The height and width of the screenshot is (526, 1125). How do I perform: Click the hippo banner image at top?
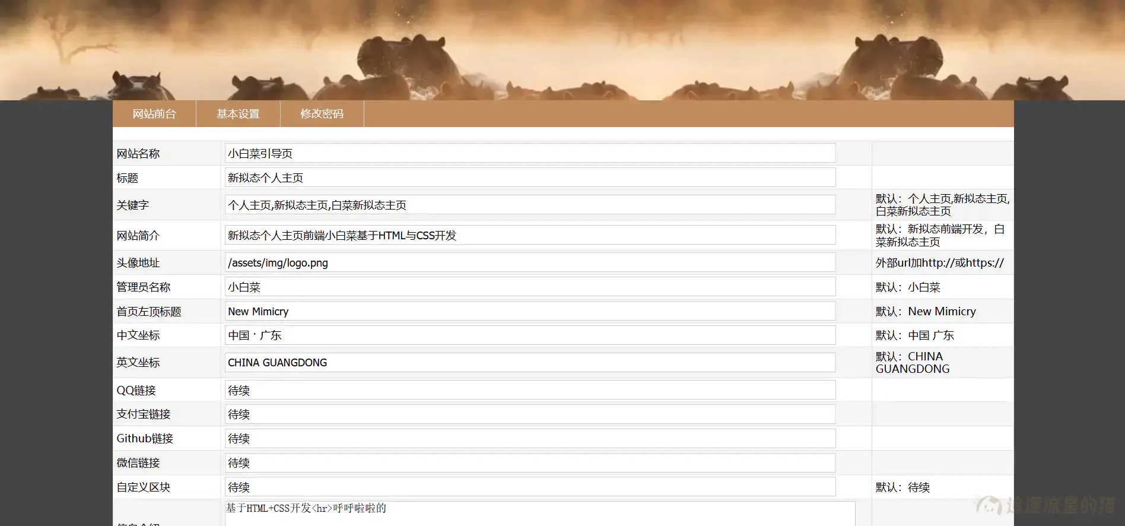point(562,50)
